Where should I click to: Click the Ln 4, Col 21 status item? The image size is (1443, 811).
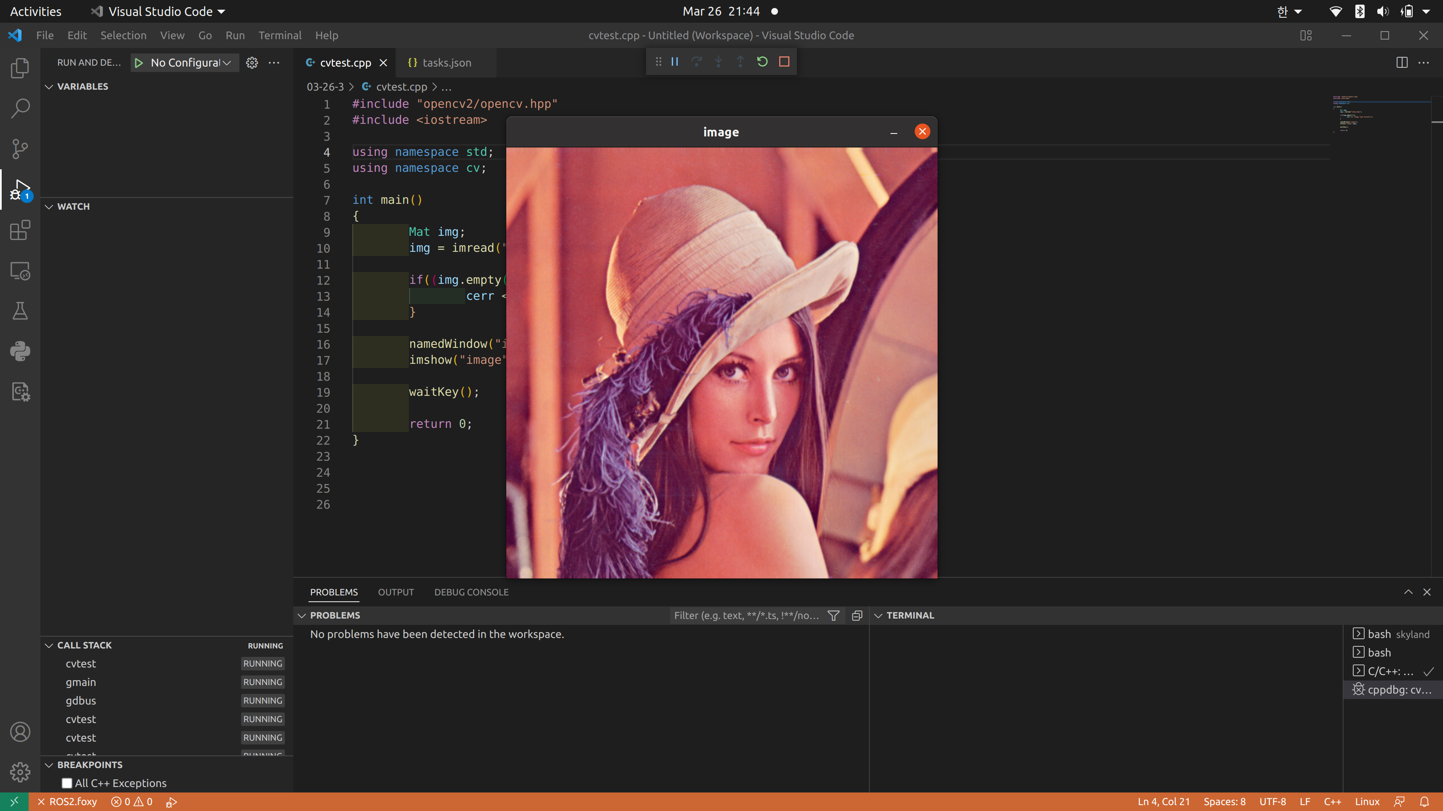(x=1164, y=801)
